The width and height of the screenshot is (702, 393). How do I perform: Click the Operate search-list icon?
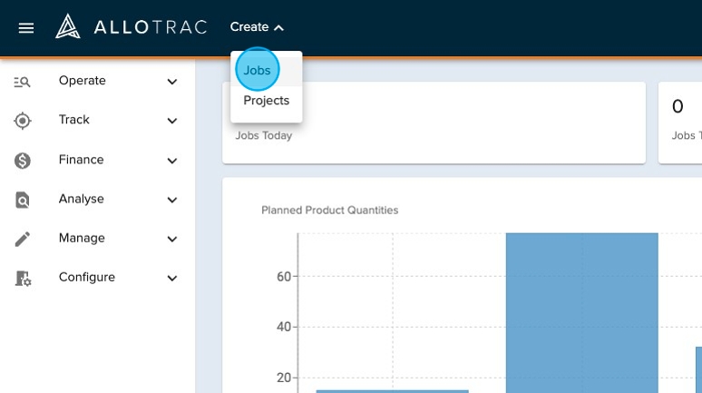[x=23, y=82]
